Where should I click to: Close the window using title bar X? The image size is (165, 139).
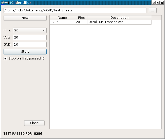[x=162, y=3]
